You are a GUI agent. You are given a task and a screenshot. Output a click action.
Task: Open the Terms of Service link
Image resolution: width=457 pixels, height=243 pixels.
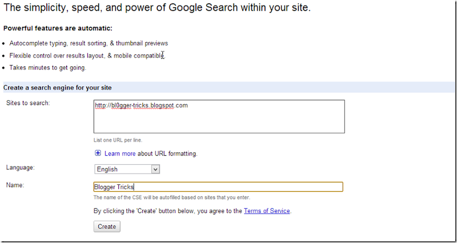pyautogui.click(x=267, y=211)
